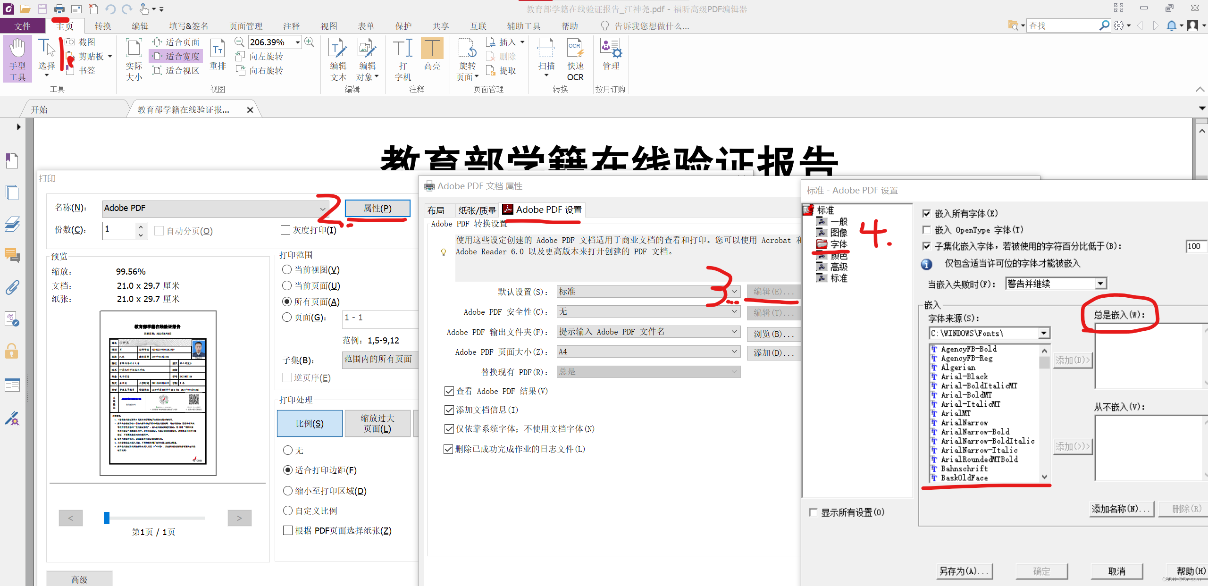1208x586 pixels.
Task: Click the zoom in magnifier icon
Action: tap(310, 42)
